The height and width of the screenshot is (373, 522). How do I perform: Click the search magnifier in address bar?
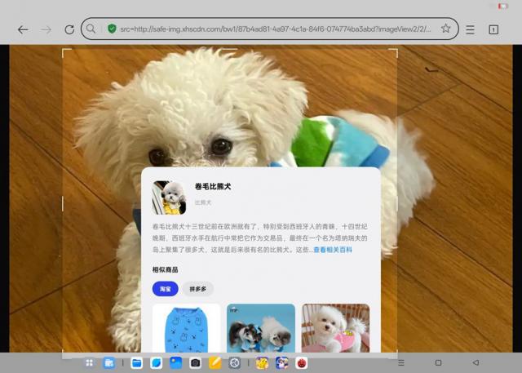pyautogui.click(x=91, y=29)
